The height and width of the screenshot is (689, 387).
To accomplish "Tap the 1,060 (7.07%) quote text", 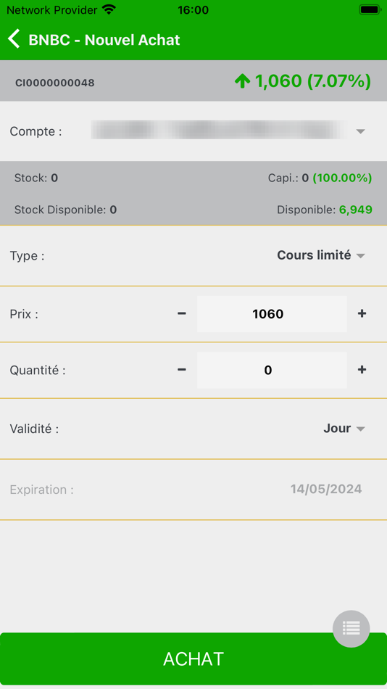I will [313, 81].
